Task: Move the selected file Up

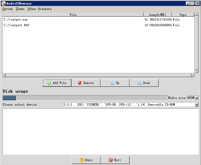Action: (x=115, y=83)
